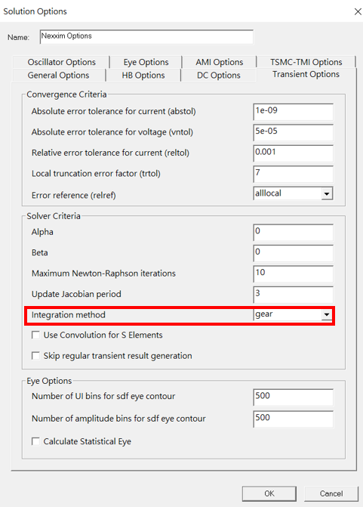Open the Integration method dropdown
Viewport: 363px width, 507px height.
point(327,314)
